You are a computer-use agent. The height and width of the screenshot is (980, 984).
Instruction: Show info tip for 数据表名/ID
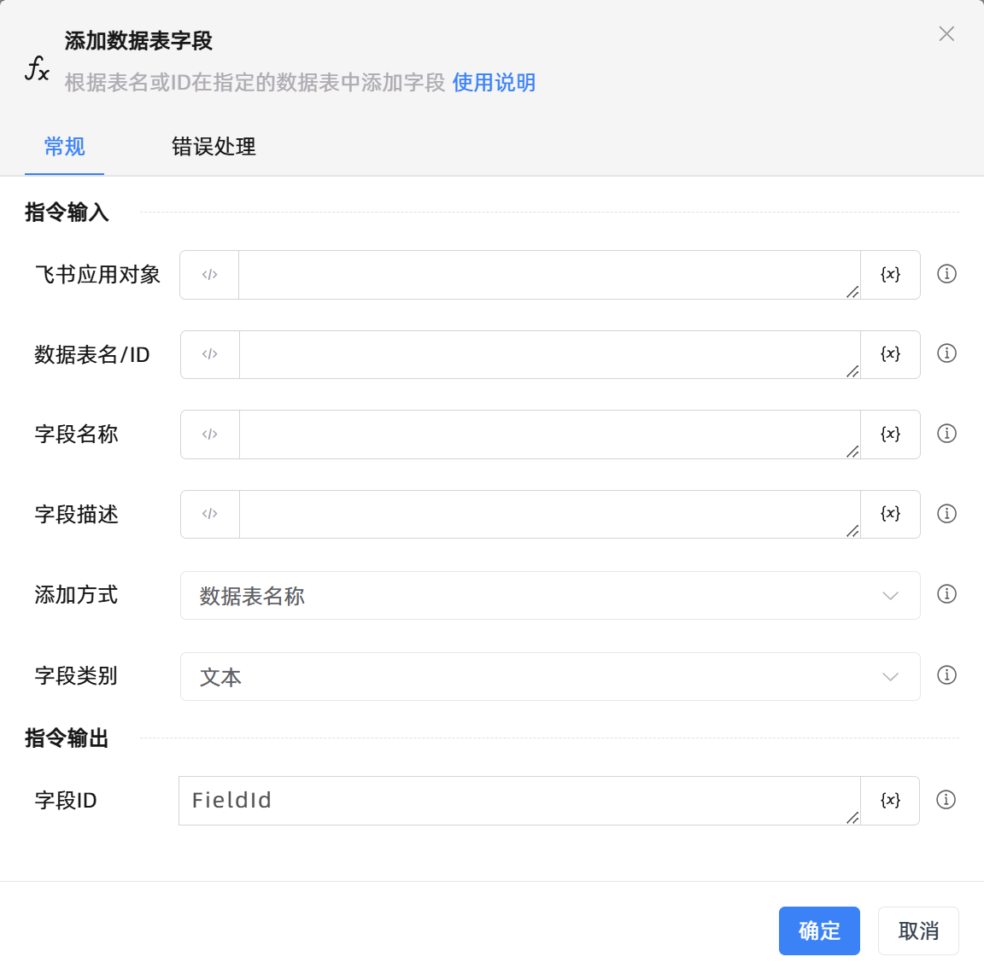point(946,353)
